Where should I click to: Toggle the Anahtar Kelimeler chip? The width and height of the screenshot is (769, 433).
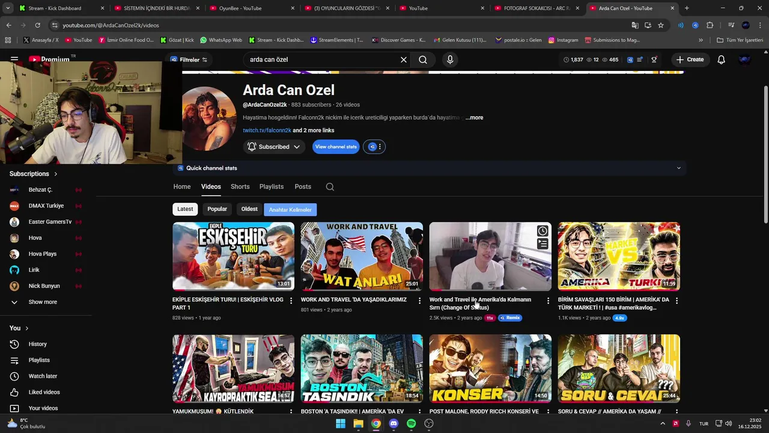coord(290,210)
